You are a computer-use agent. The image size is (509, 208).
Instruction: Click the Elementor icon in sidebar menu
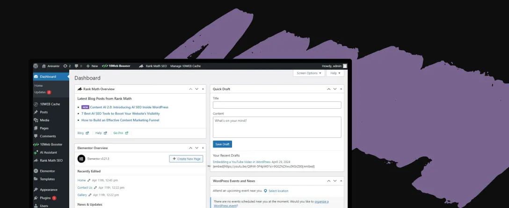(x=36, y=171)
